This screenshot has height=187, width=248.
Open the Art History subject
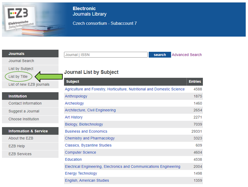(x=74, y=117)
